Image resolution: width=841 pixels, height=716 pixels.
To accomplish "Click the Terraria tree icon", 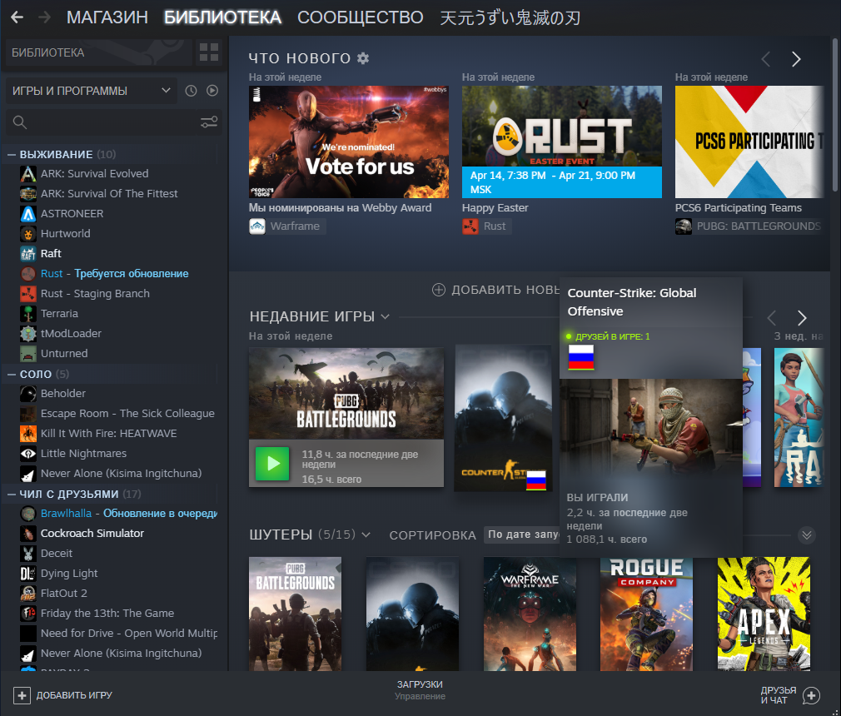I will pyautogui.click(x=27, y=314).
